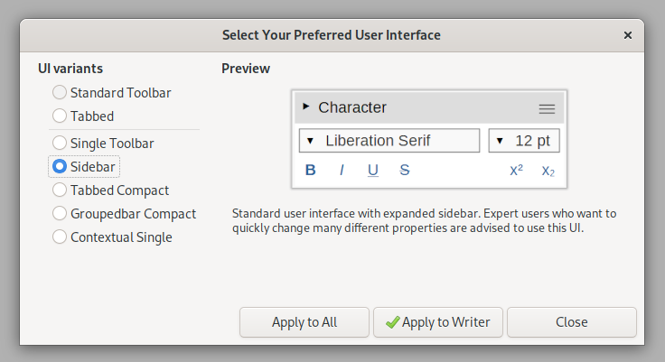The width and height of the screenshot is (665, 362).
Task: Select the Groupedbar Compact option
Action: pos(60,214)
